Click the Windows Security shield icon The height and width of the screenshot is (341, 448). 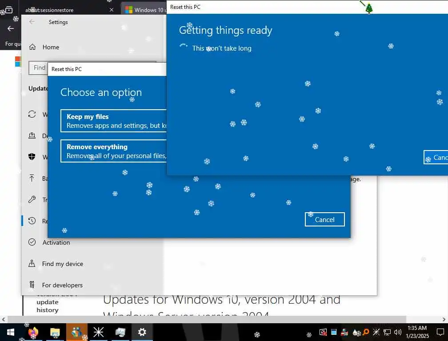point(32,157)
